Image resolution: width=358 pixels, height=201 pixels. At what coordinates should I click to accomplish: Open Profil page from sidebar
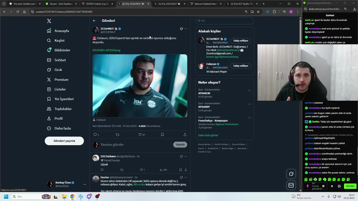click(55, 119)
